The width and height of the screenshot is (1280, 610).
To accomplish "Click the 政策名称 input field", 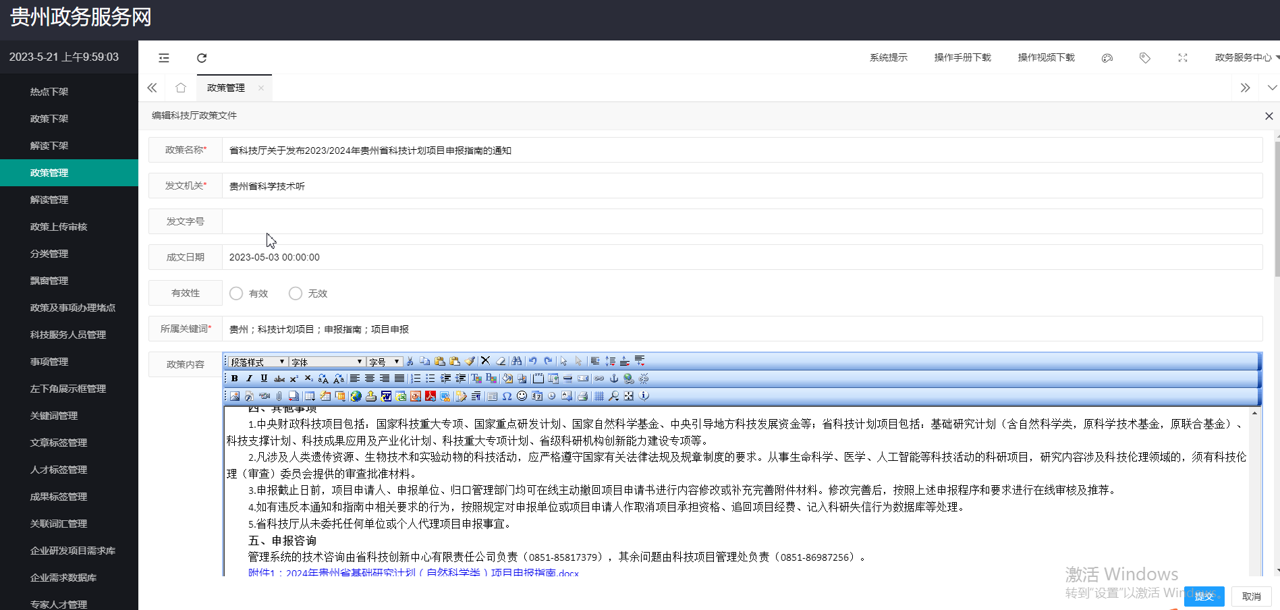I will point(742,150).
